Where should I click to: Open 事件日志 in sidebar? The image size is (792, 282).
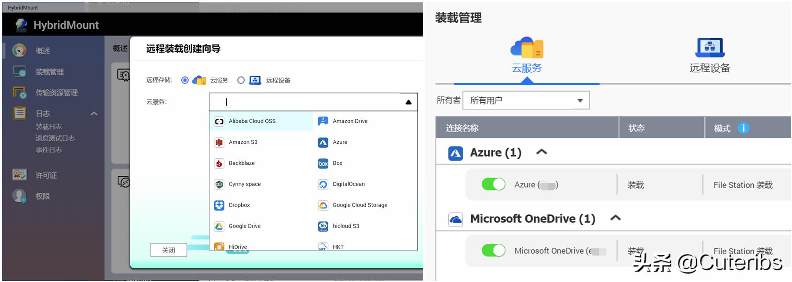(x=48, y=150)
